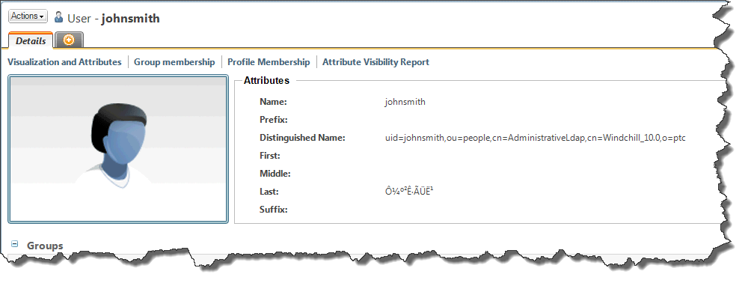Click the user avatar thumbnail image
This screenshot has width=748, height=283.
point(118,149)
